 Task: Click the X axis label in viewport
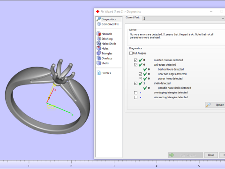(x=72, y=115)
